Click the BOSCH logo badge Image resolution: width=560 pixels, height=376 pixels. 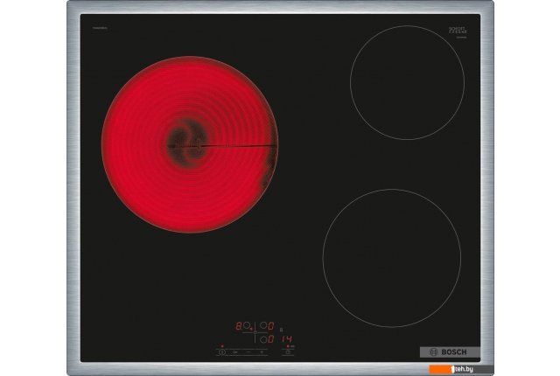pyautogui.click(x=449, y=352)
